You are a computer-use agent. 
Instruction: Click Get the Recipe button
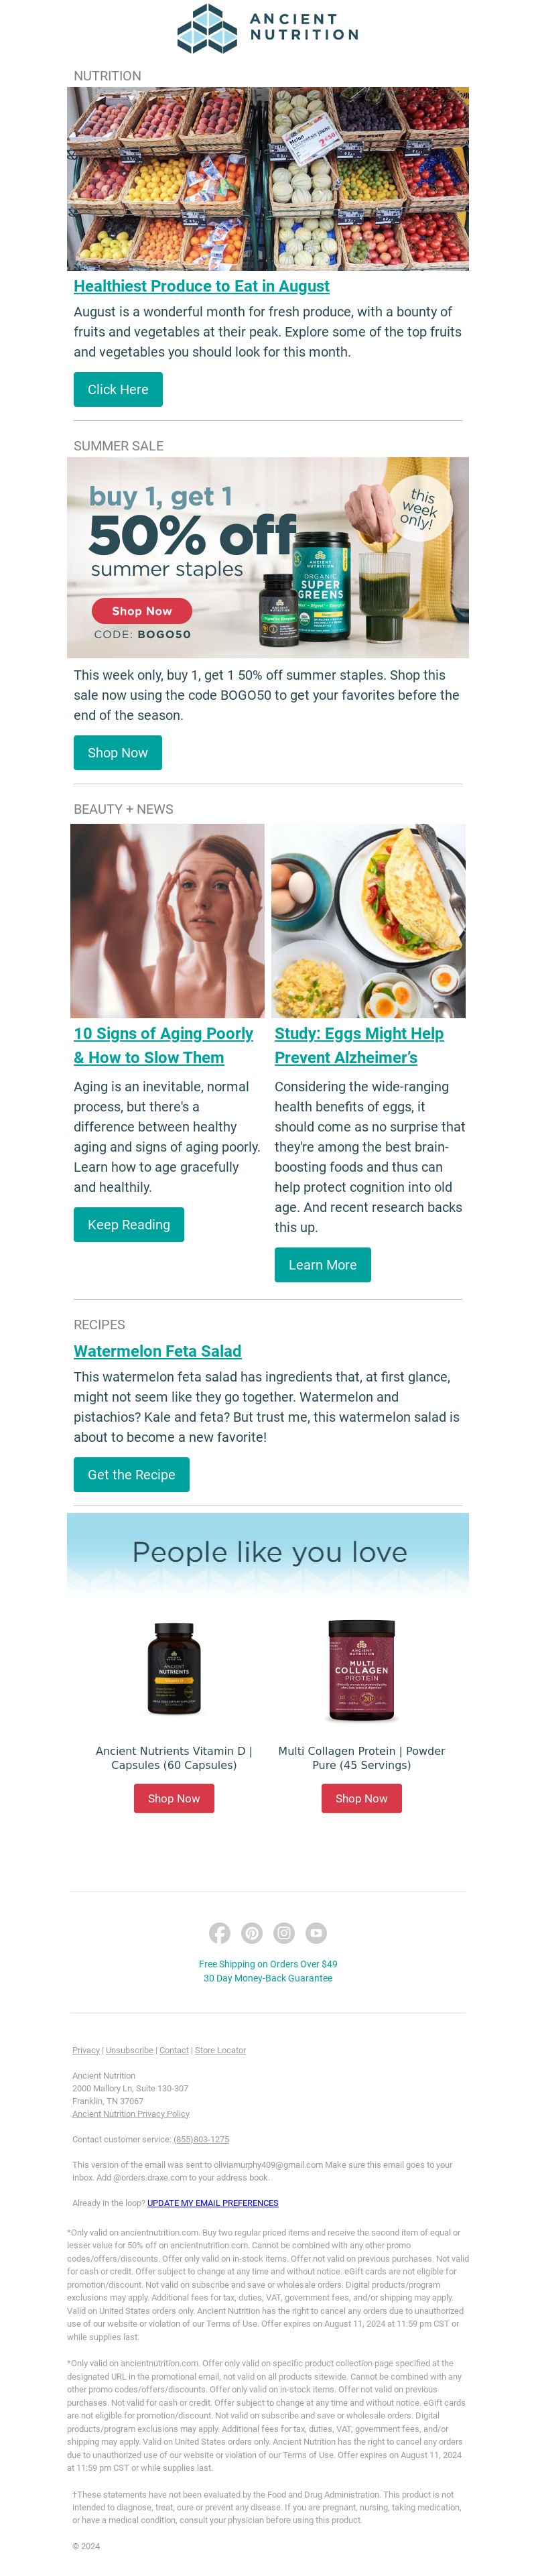coord(131,1475)
